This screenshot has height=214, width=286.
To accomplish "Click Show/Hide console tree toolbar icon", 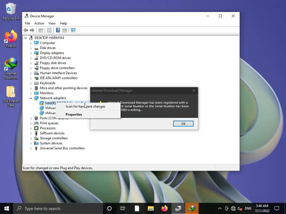I will pos(41,30).
